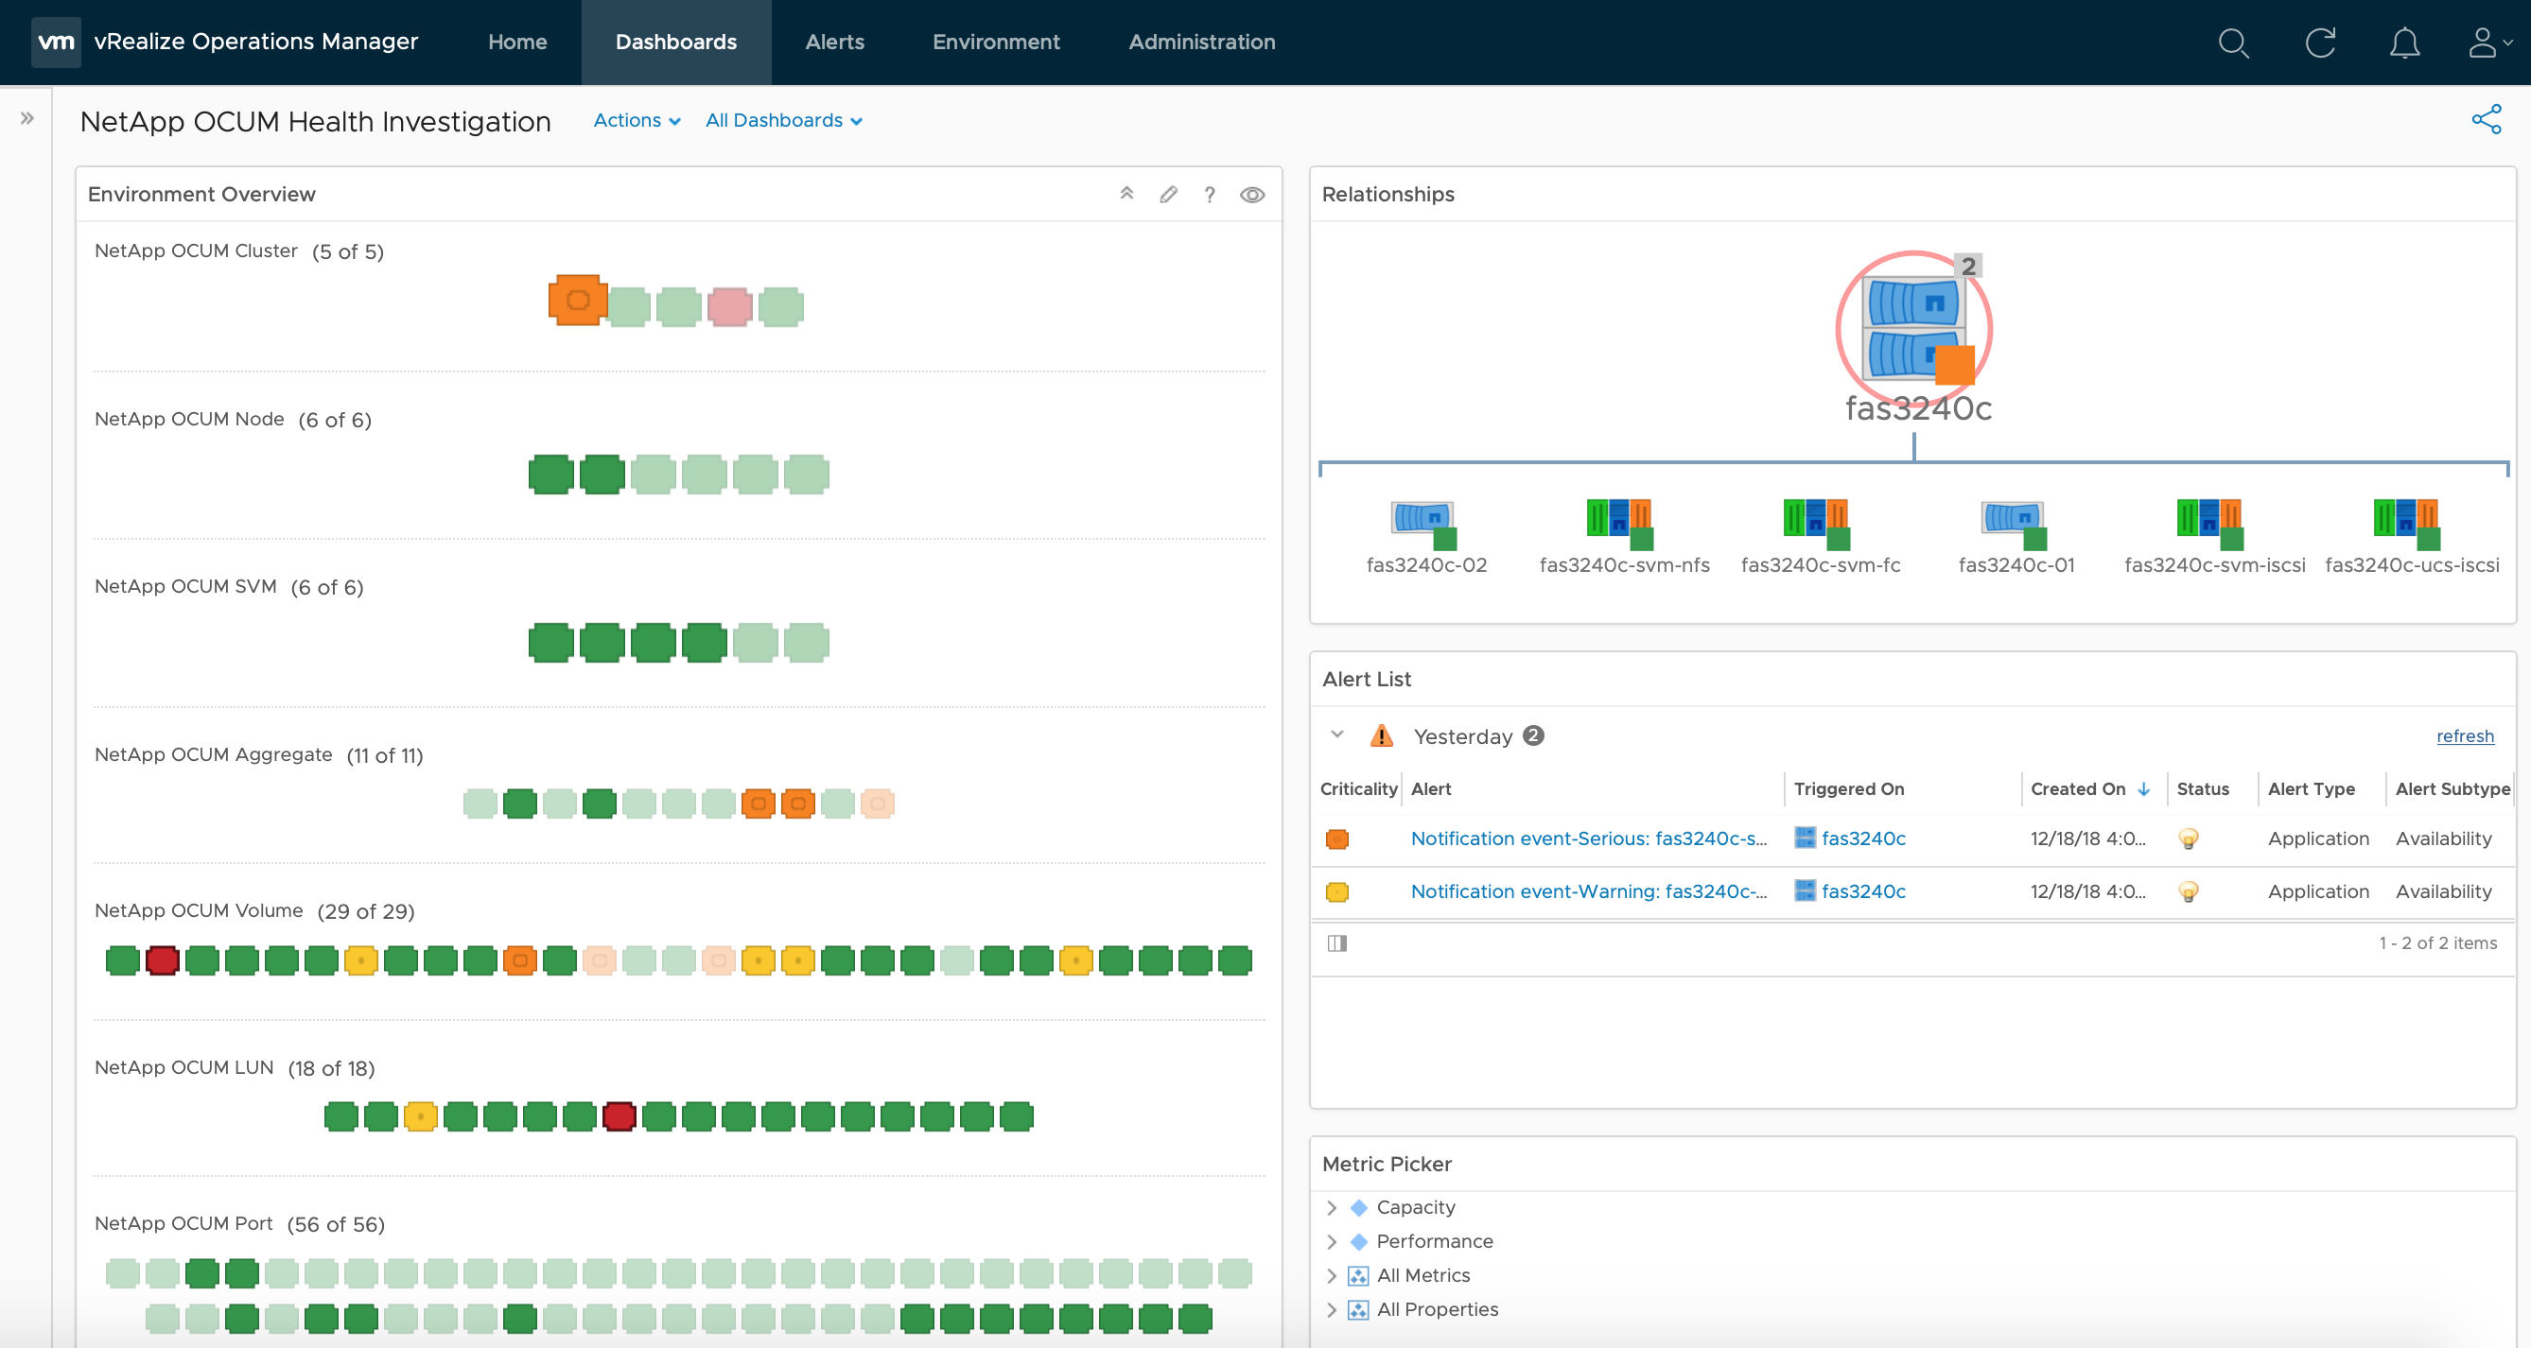Open the Actions dropdown
Image resolution: width=2531 pixels, height=1348 pixels.
pos(637,120)
